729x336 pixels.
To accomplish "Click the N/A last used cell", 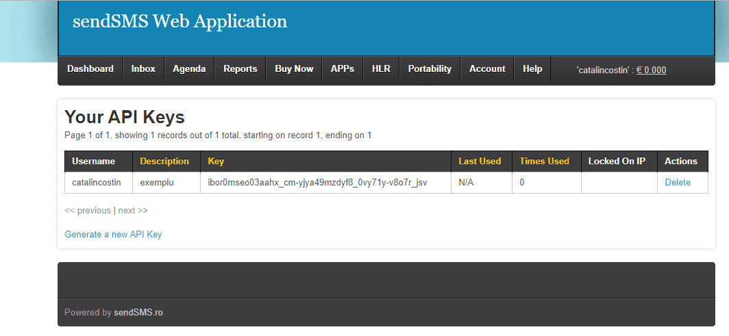I will coord(482,183).
